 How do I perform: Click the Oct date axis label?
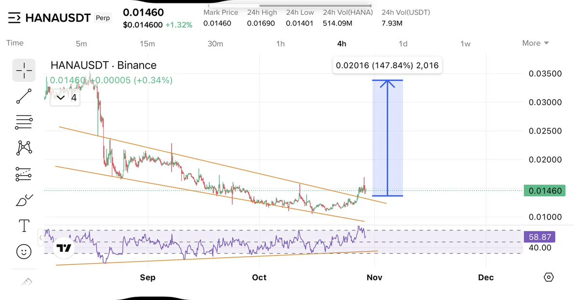pyautogui.click(x=259, y=277)
